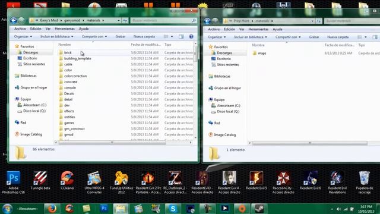Open Incluir en biblioteca in Prop Hunt window

tap(251, 37)
